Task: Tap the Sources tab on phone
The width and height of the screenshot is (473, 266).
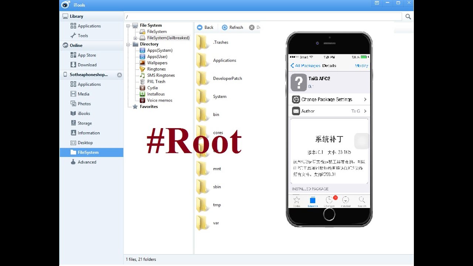Action: pos(313,201)
